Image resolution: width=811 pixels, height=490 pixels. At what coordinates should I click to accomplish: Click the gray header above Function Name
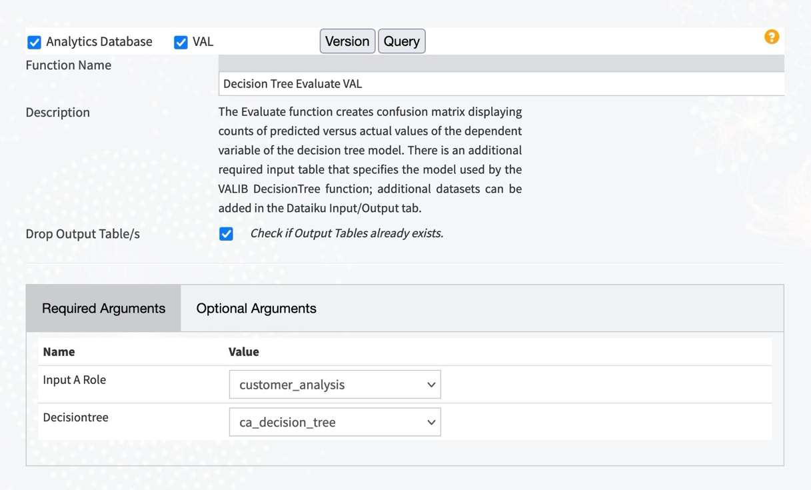click(x=501, y=63)
